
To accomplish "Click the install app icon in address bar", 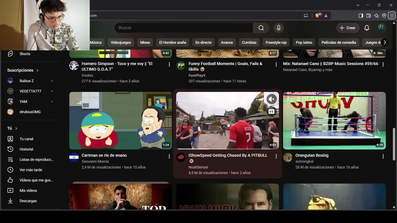I will coord(306,15).
